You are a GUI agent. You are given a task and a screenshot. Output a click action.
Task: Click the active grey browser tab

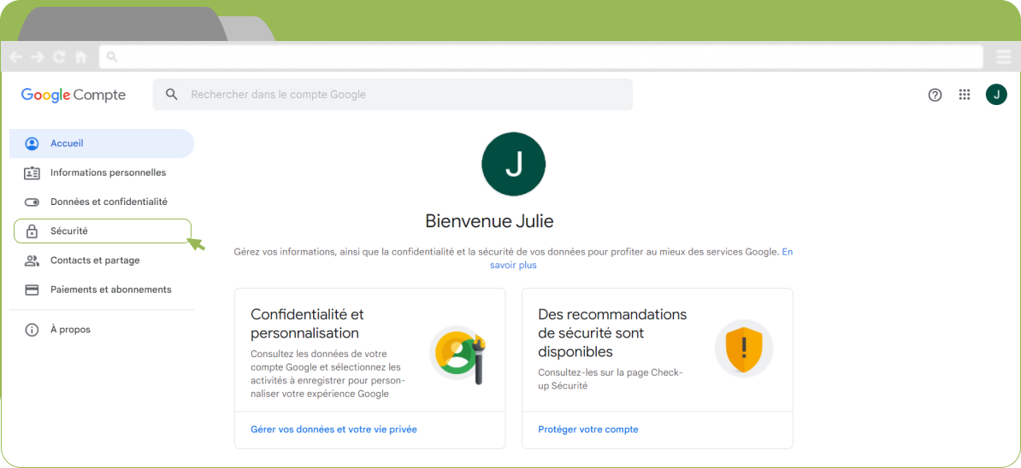pos(121,24)
